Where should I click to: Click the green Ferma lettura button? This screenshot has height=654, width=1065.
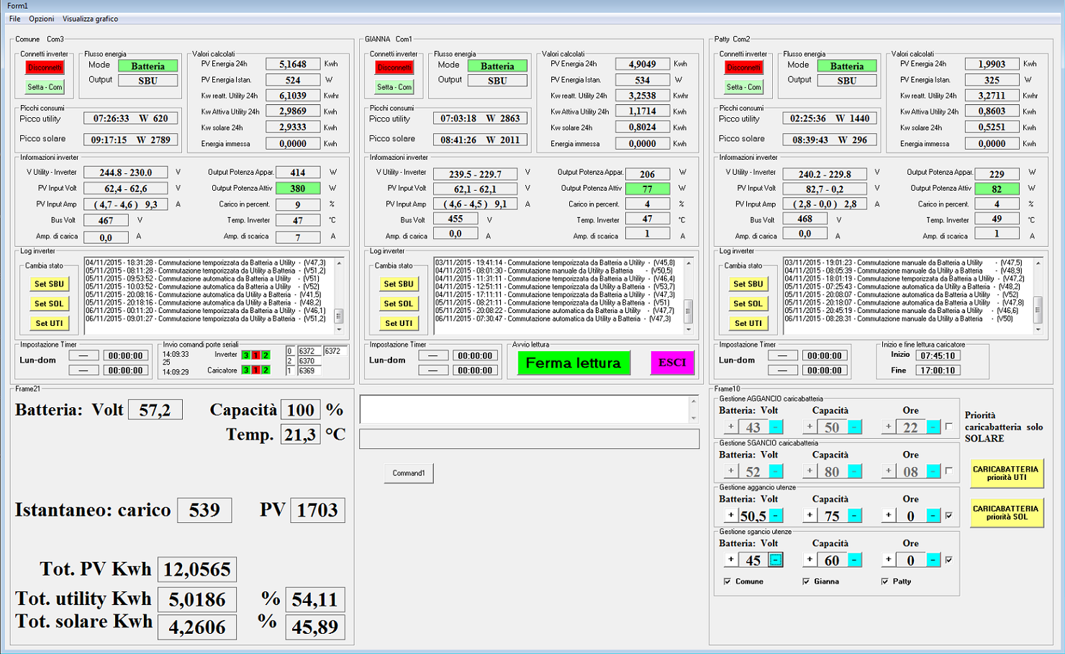tap(574, 363)
